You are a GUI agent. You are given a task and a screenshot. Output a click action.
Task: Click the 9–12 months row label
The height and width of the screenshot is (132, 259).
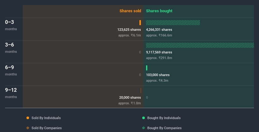(x=11, y=93)
